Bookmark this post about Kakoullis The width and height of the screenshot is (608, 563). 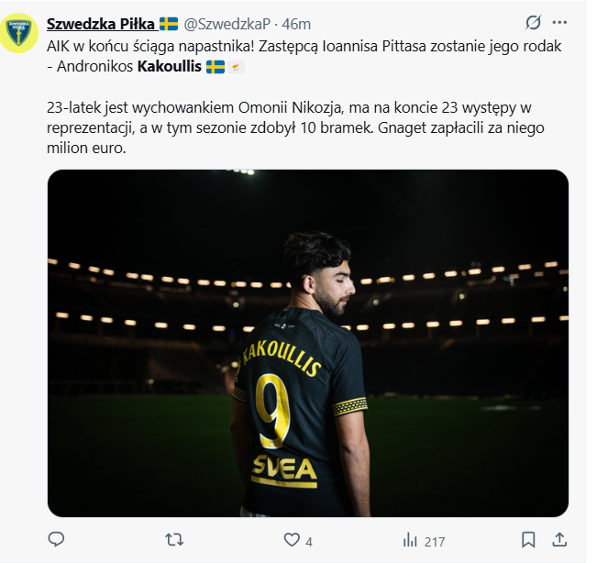(528, 539)
